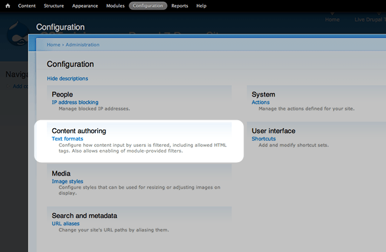Click the Live Drupal site tab
Screen dimensions: 386x252
click(x=370, y=19)
